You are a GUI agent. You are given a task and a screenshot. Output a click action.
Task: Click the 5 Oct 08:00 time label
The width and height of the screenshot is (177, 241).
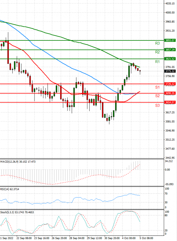(146, 238)
